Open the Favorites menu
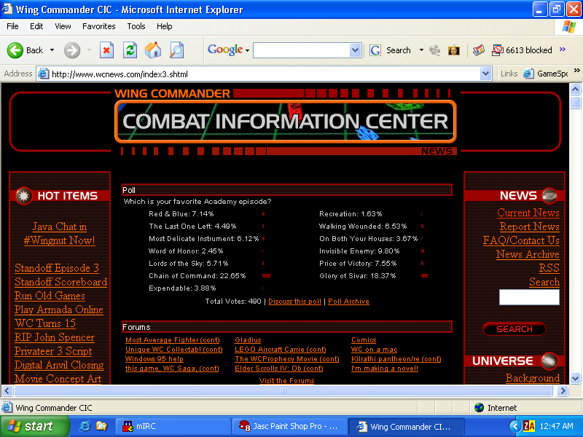This screenshot has height=437, width=583. pyautogui.click(x=98, y=26)
